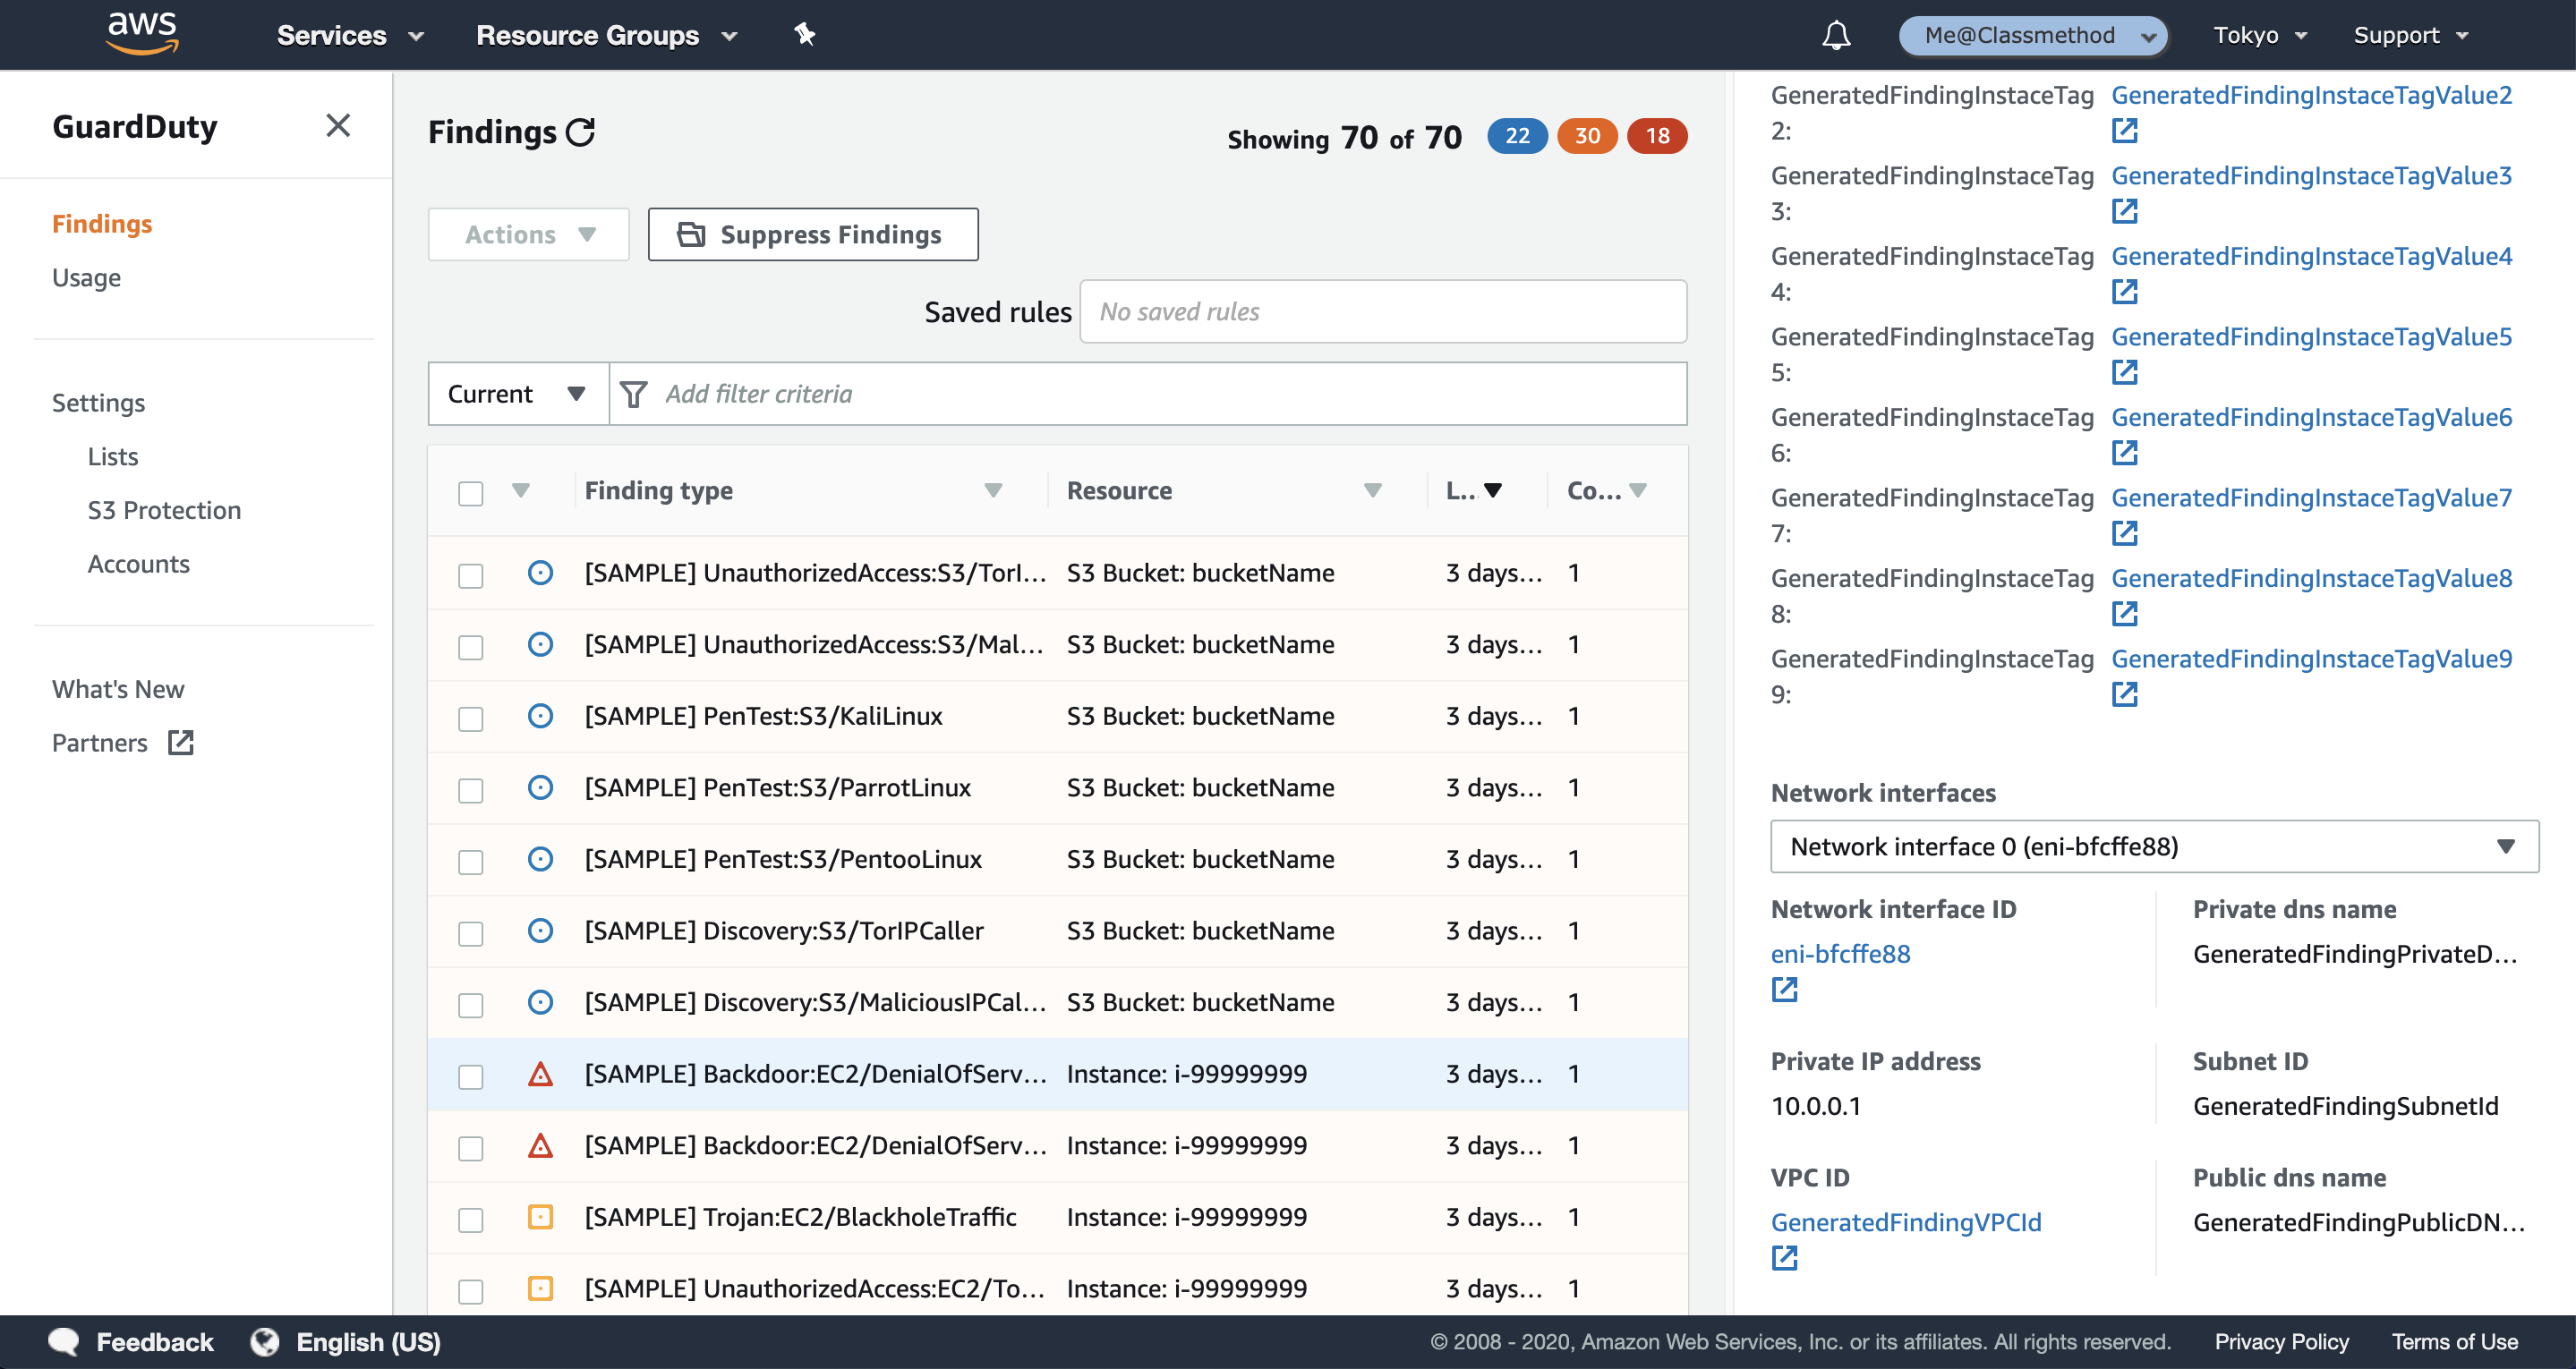Open What's New in sidebar
The height and width of the screenshot is (1369, 2576).
click(118, 689)
